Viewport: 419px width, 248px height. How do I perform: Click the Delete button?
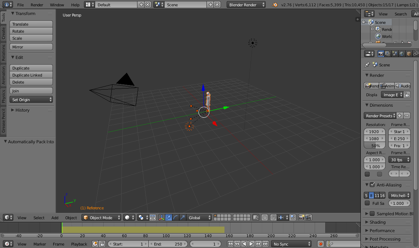point(31,82)
